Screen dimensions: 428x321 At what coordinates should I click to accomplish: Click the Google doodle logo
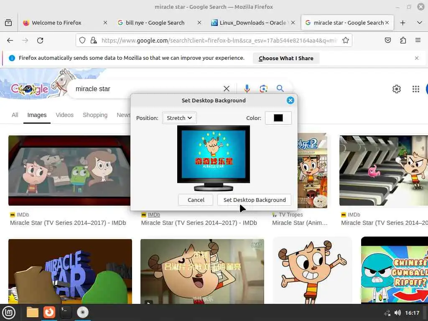30,89
